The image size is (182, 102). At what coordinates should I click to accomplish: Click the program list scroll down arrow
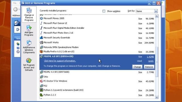point(157,97)
